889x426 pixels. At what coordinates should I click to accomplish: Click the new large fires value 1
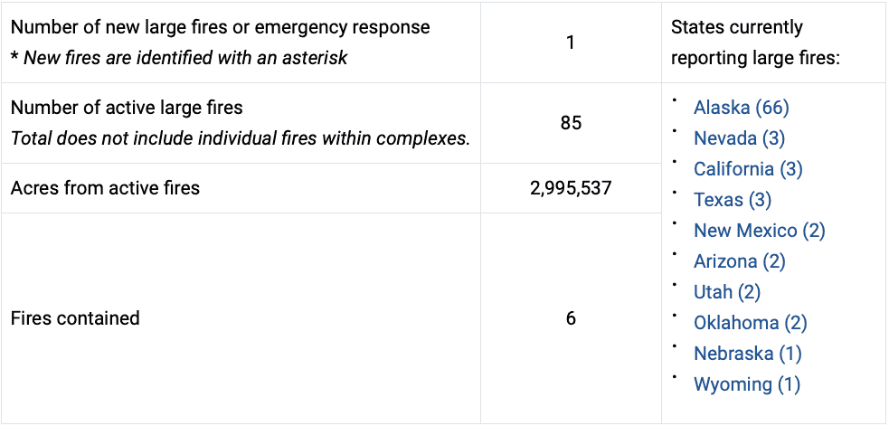tap(571, 43)
